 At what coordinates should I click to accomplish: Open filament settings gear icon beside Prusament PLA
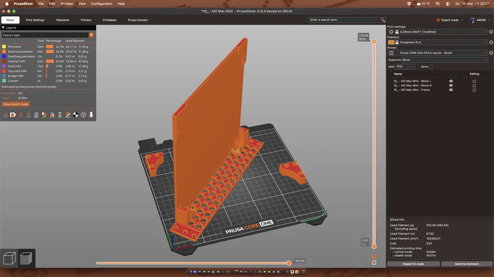pos(491,42)
